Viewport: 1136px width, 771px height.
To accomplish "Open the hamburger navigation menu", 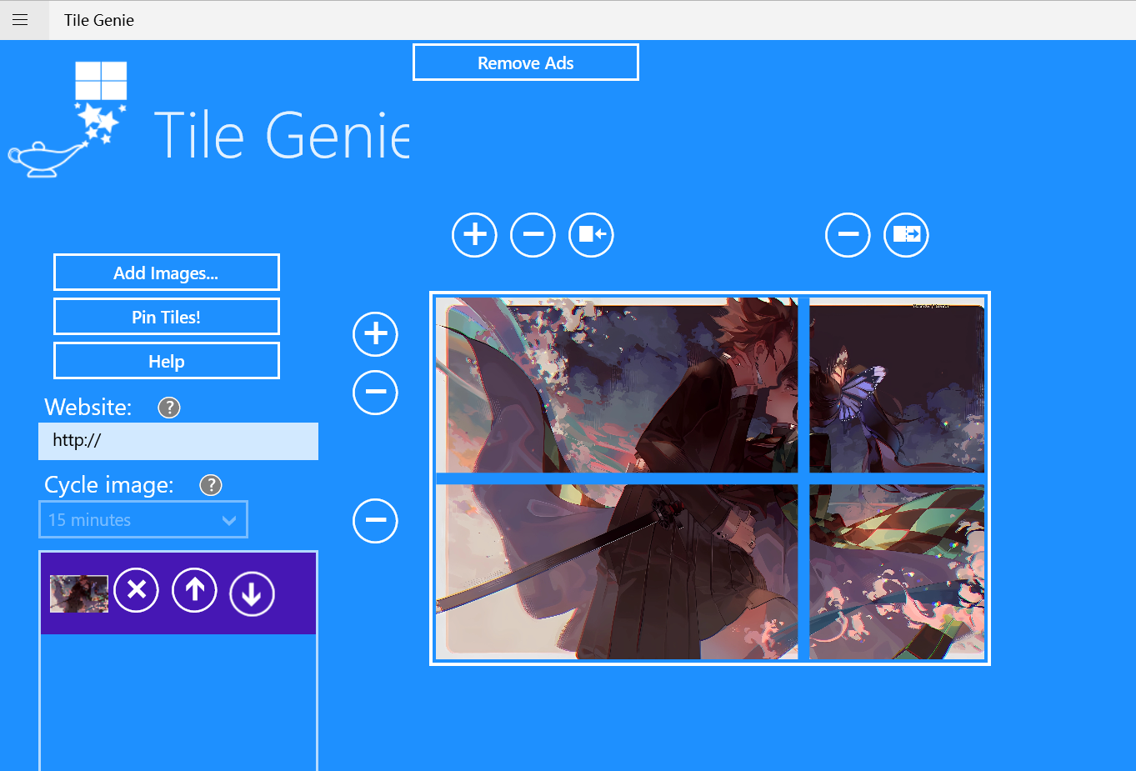I will tap(20, 20).
